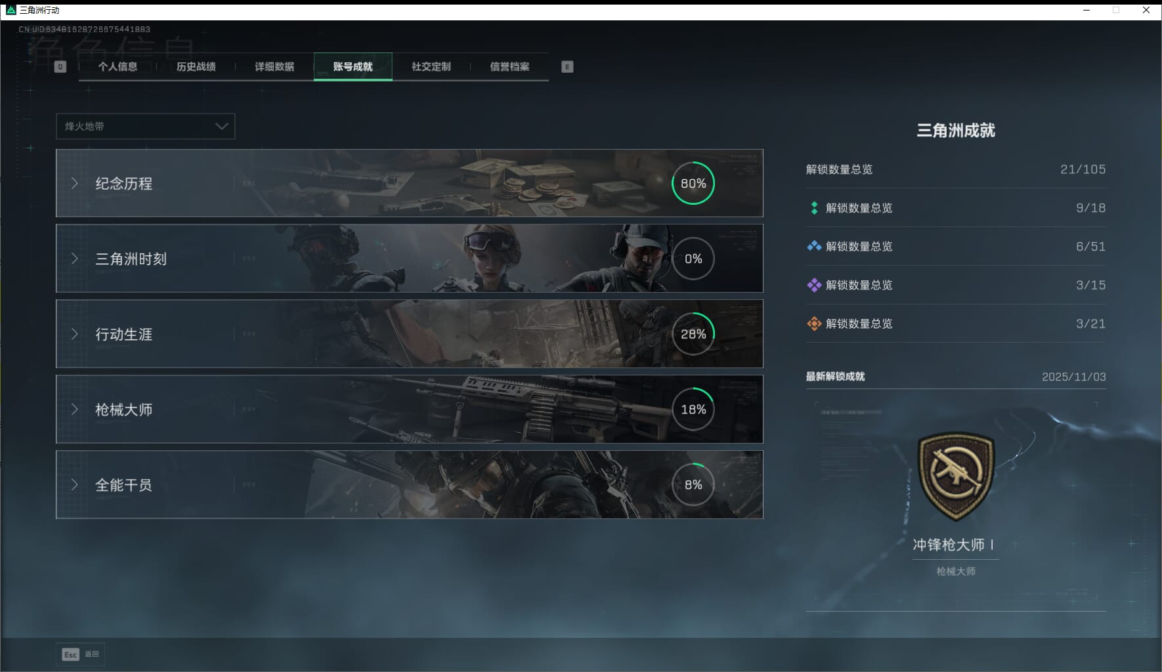Screen dimensions: 1162x672
Task: Click the 三角洲成就 panel heading
Action: tap(956, 131)
